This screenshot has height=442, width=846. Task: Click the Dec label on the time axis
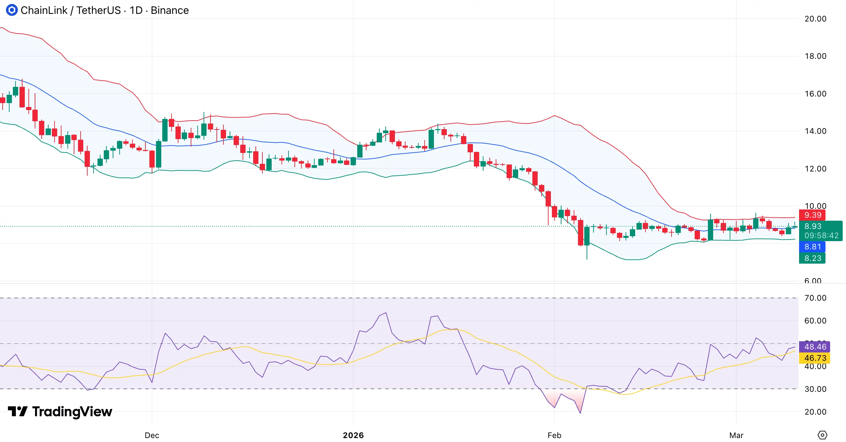[152, 435]
